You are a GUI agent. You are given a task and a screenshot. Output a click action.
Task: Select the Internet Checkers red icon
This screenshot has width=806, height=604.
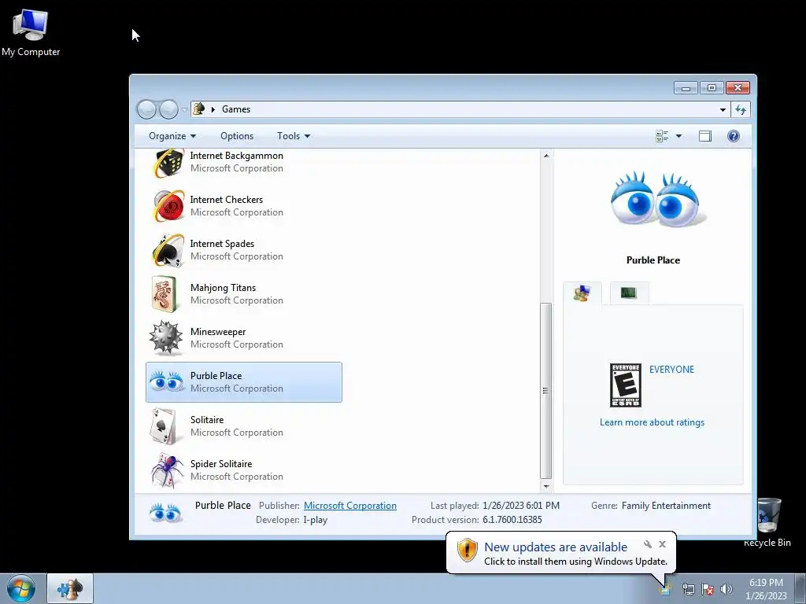click(x=168, y=206)
